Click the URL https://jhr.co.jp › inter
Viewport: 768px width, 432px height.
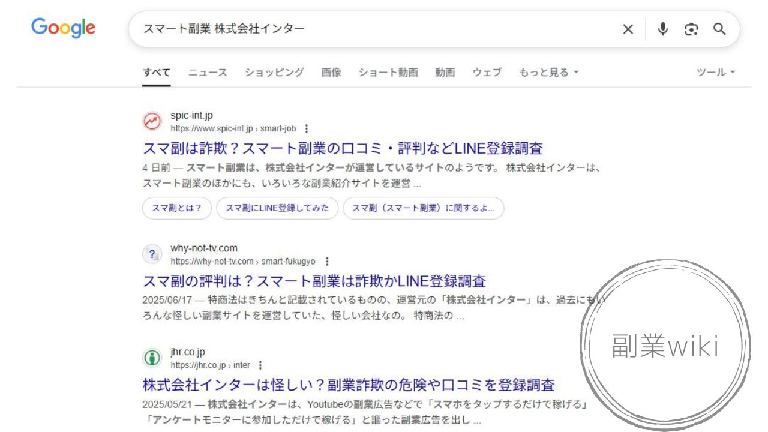click(x=210, y=365)
